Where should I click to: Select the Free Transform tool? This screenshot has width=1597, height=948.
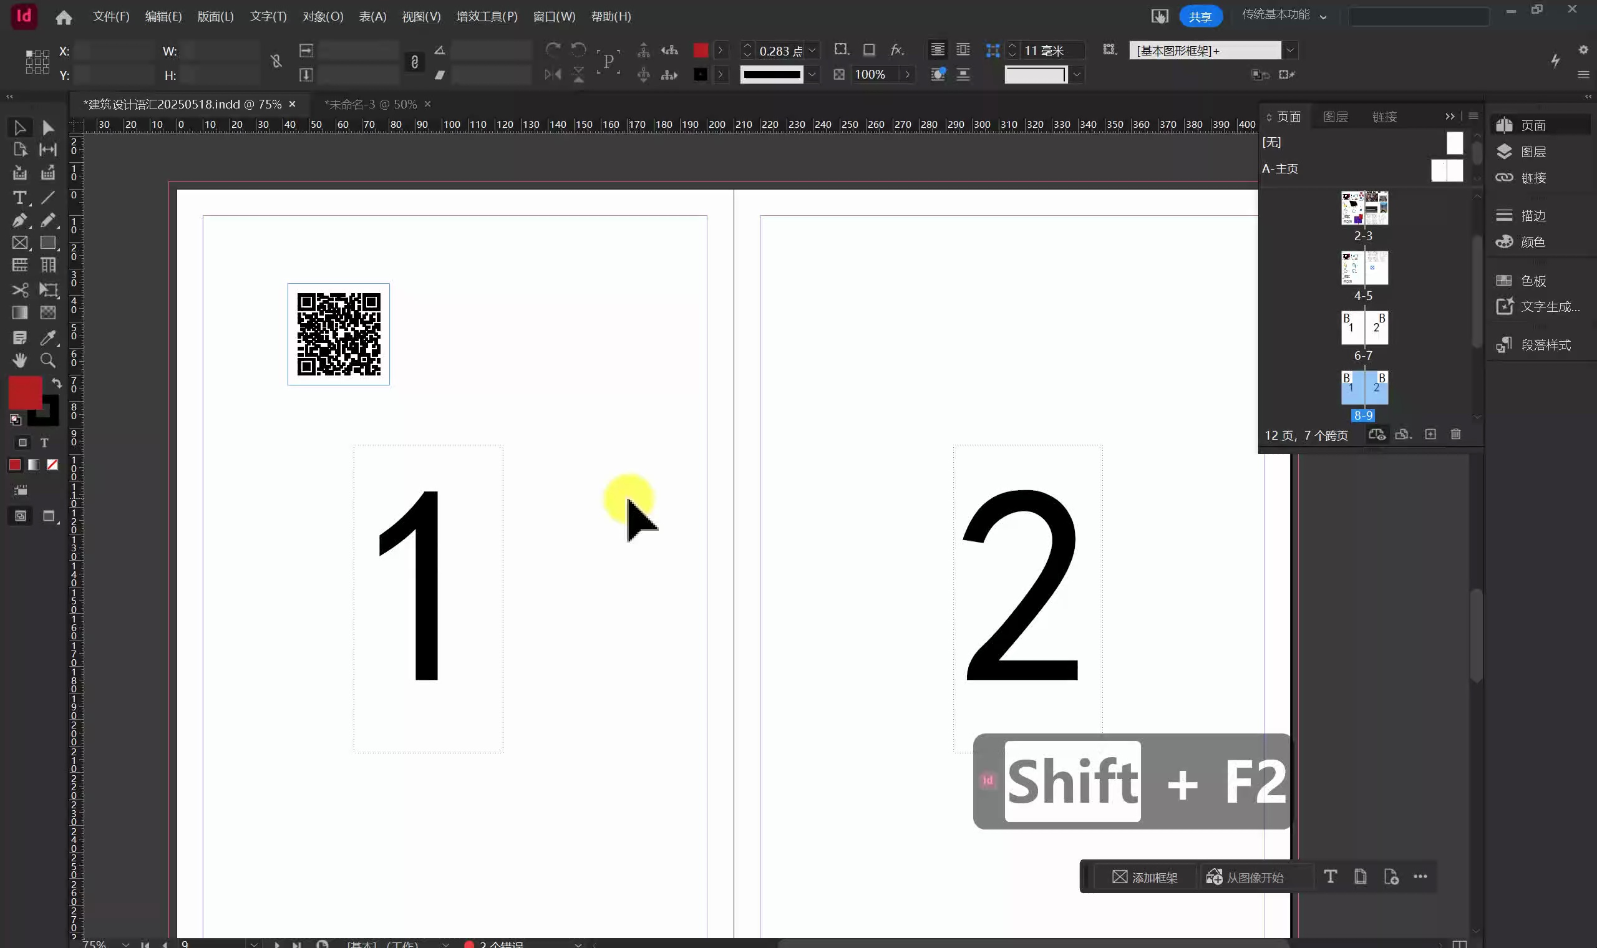(48, 290)
